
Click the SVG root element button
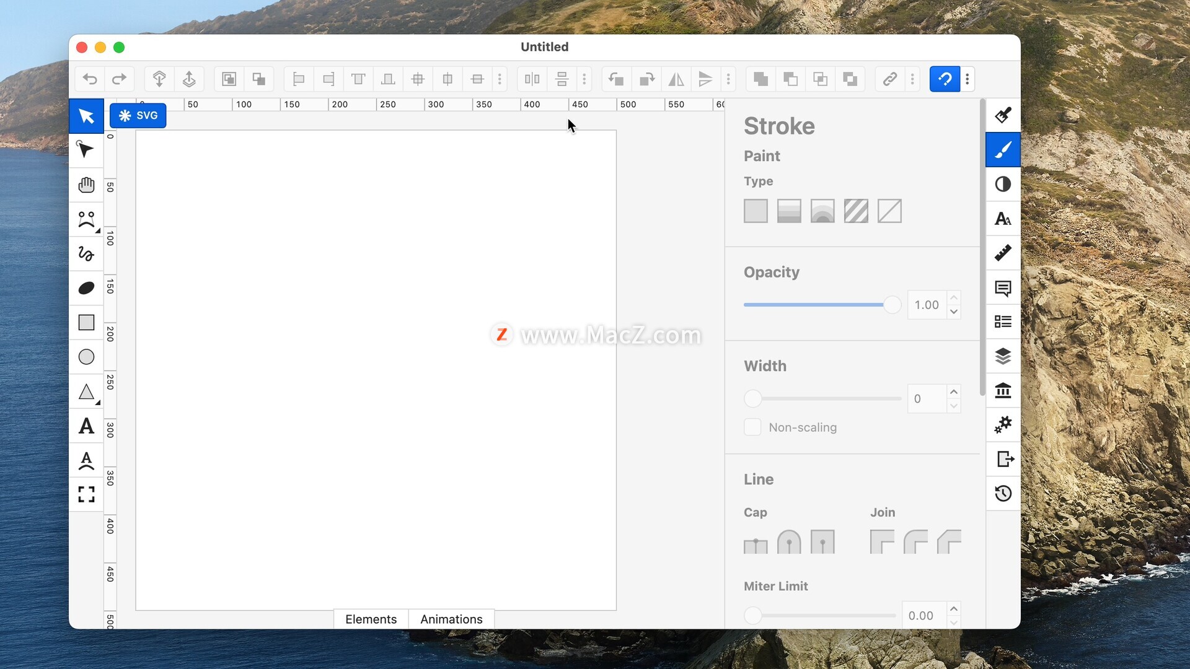(x=138, y=115)
